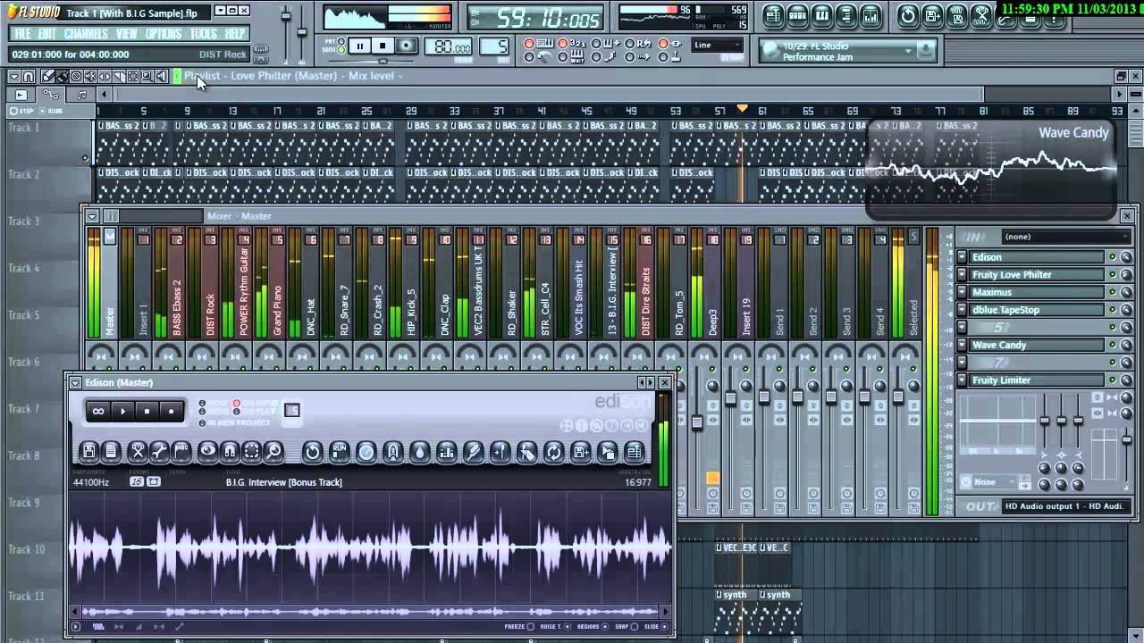Click Edison's loop infinity button
1144x643 pixels.
tap(98, 411)
